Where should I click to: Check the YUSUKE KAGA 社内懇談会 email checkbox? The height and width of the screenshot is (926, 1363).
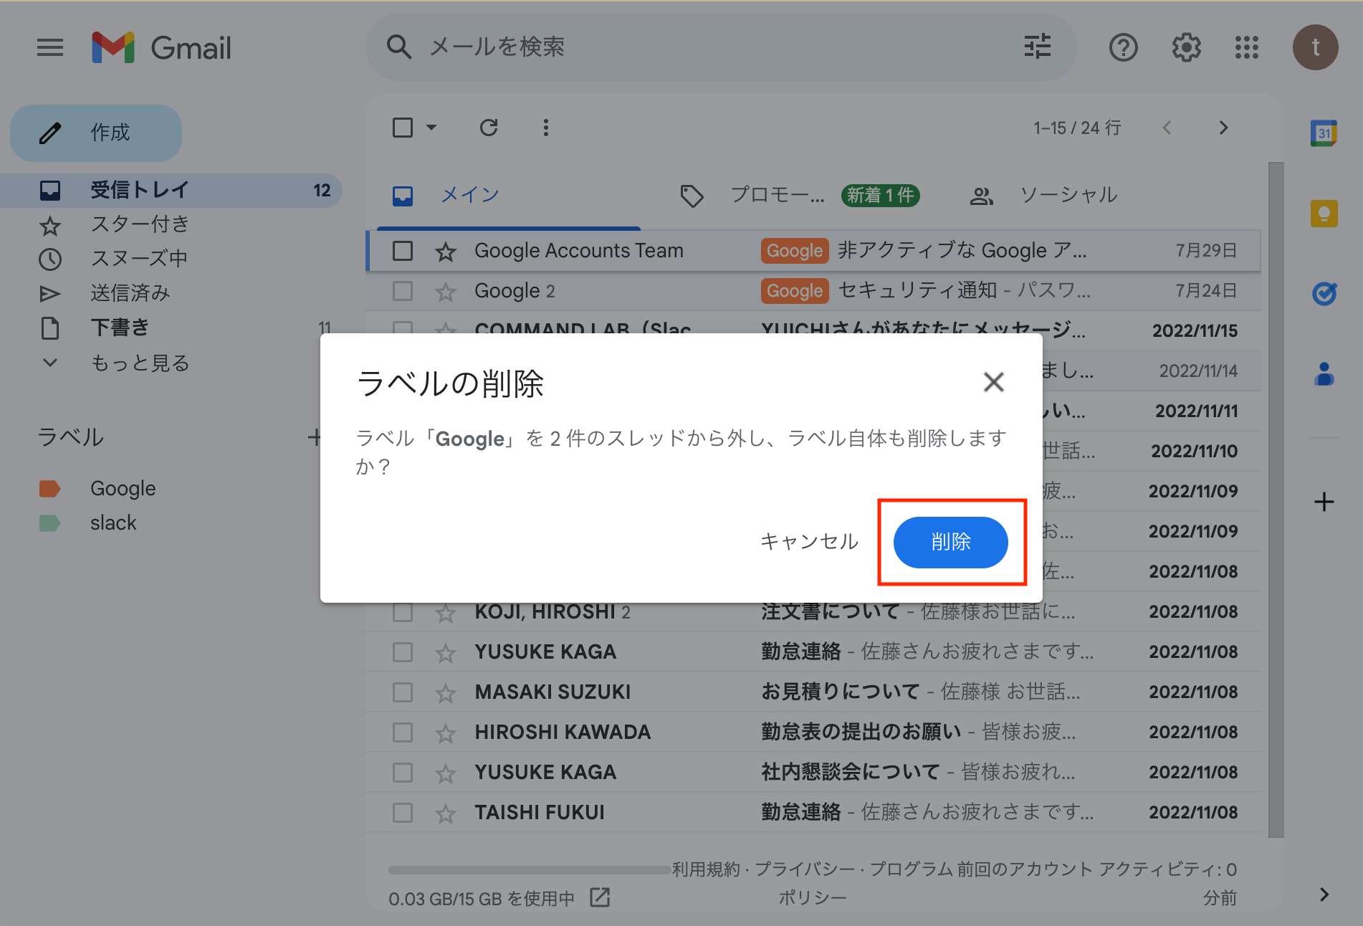[x=403, y=773]
